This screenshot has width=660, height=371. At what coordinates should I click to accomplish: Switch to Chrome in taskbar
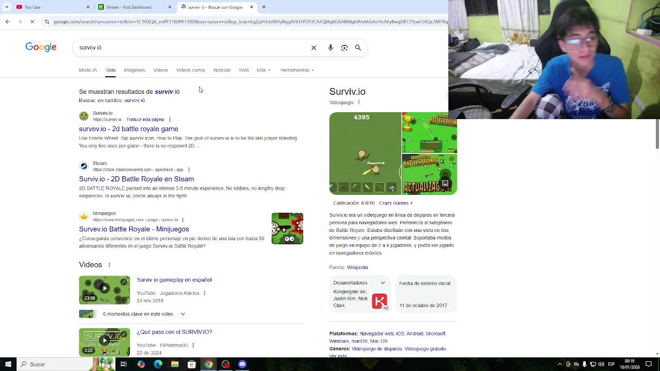click(208, 364)
